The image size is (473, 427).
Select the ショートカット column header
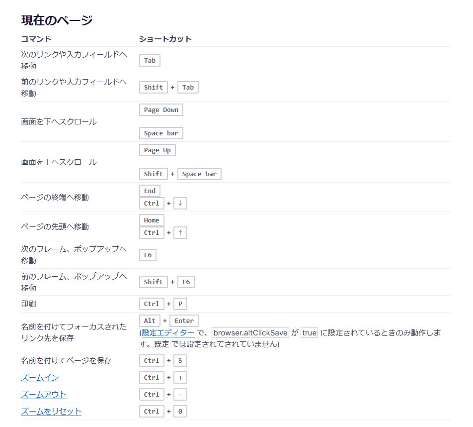point(165,39)
